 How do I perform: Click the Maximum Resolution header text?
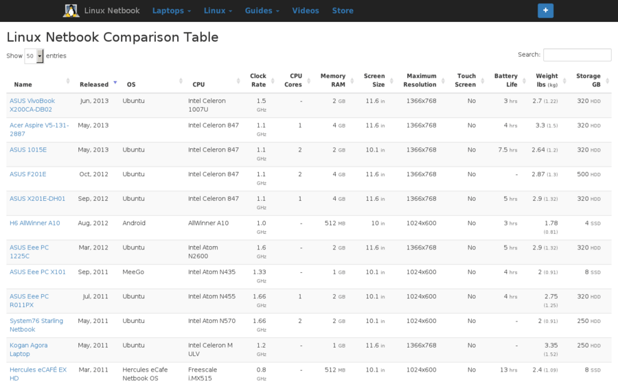(420, 80)
